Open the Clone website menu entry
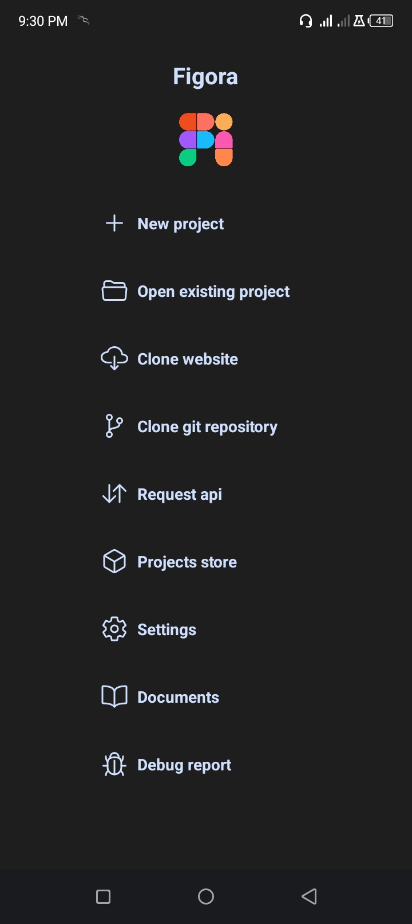Viewport: 412px width, 924px height. tap(187, 358)
